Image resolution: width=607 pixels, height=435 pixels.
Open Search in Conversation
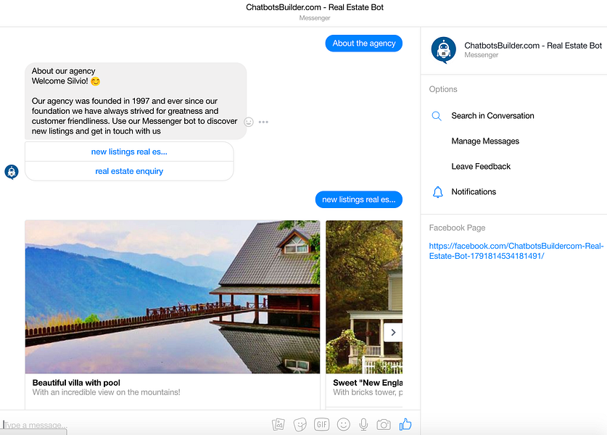[493, 115]
